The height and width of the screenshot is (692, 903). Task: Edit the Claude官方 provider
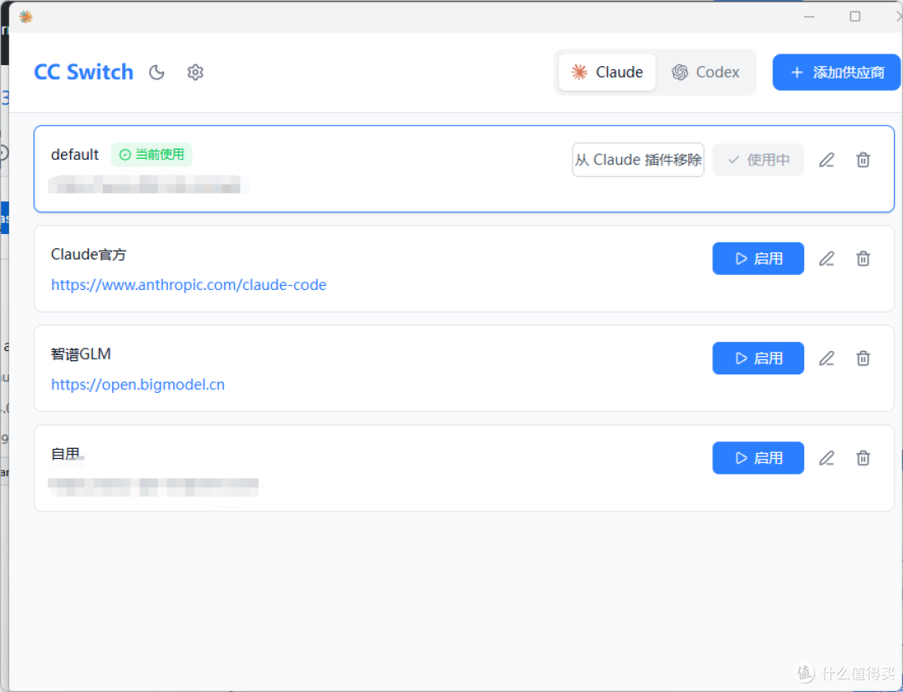pos(827,258)
